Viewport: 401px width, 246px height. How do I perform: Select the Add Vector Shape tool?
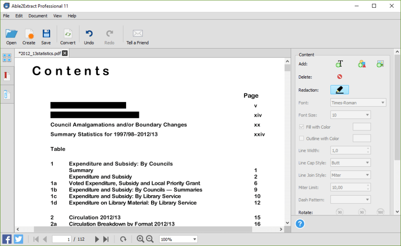[x=361, y=63]
